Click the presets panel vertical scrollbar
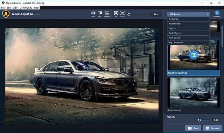This screenshot has width=224, height=133. pyautogui.click(x=222, y=36)
